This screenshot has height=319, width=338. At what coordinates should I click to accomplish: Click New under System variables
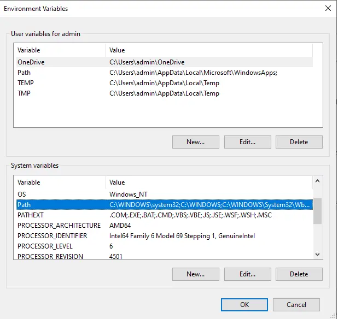point(195,274)
